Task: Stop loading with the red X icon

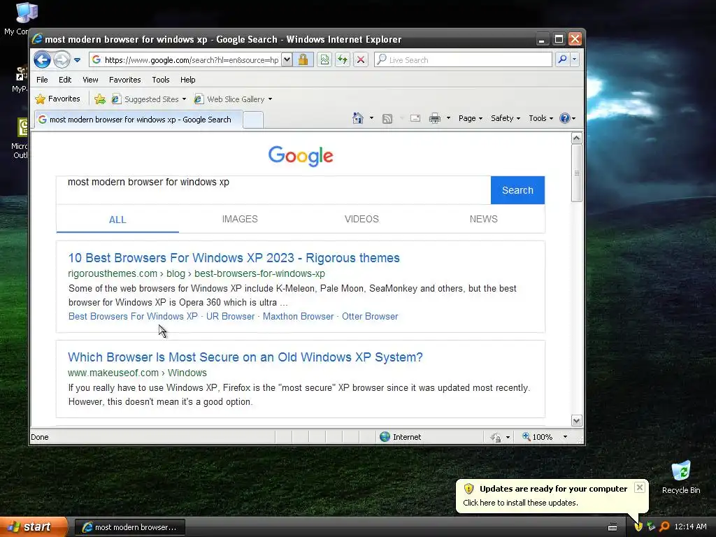Action: coord(361,60)
